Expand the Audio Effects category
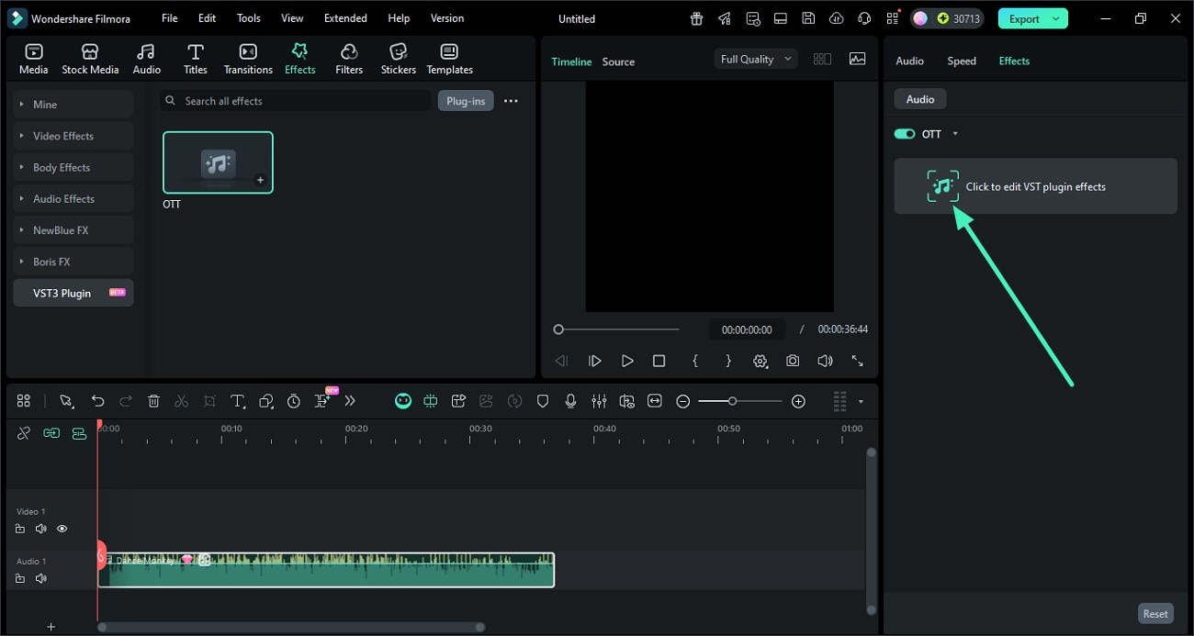 coord(63,198)
